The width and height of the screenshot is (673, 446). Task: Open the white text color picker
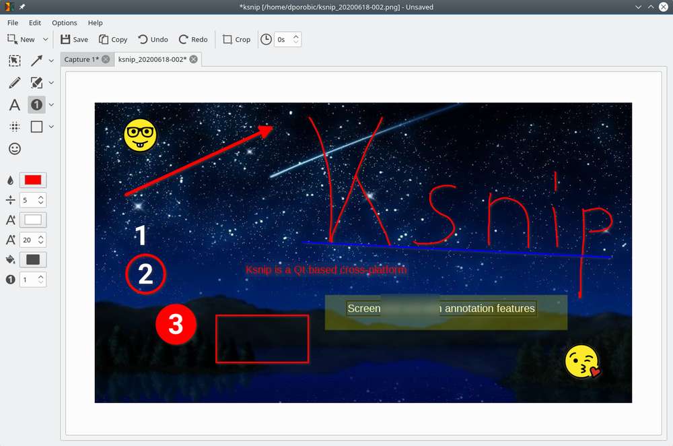pyautogui.click(x=33, y=220)
